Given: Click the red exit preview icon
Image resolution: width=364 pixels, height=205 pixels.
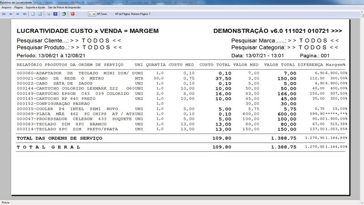Looking at the screenshot, I should pos(72,14).
